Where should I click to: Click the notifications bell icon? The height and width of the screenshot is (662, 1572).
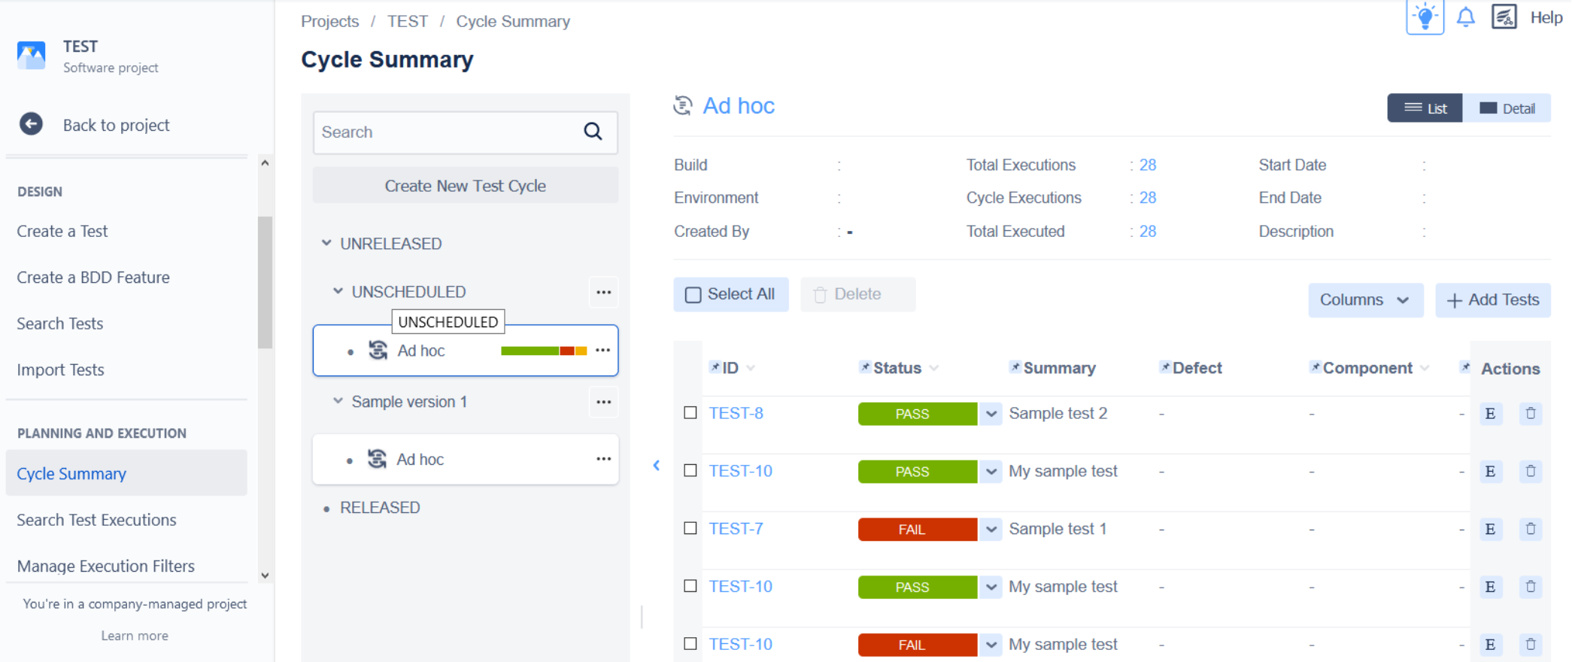pyautogui.click(x=1465, y=17)
